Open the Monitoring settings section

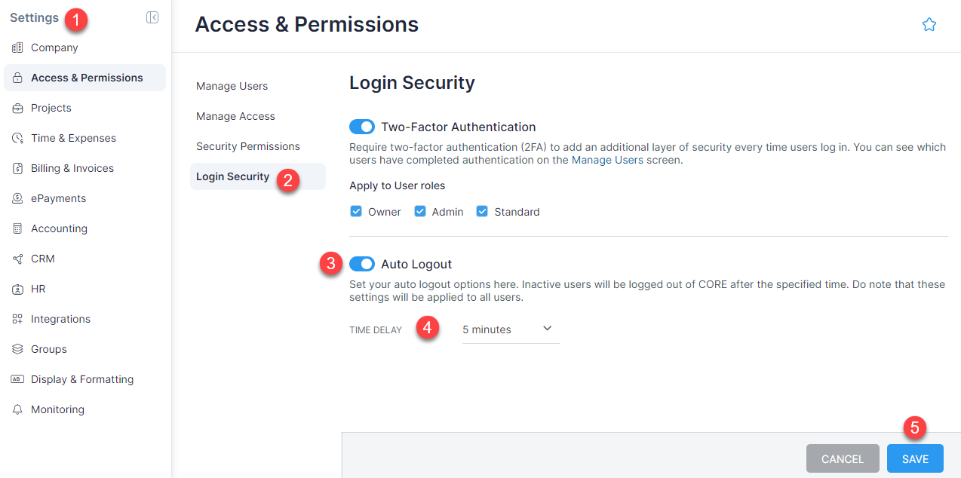pos(59,409)
